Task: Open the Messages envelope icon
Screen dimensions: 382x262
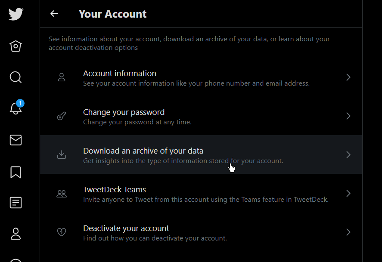Action: tap(16, 140)
